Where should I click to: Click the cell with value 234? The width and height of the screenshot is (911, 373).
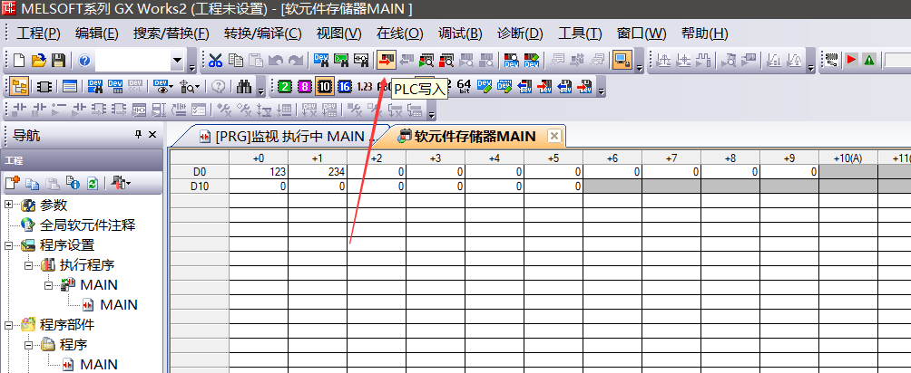[x=318, y=172]
